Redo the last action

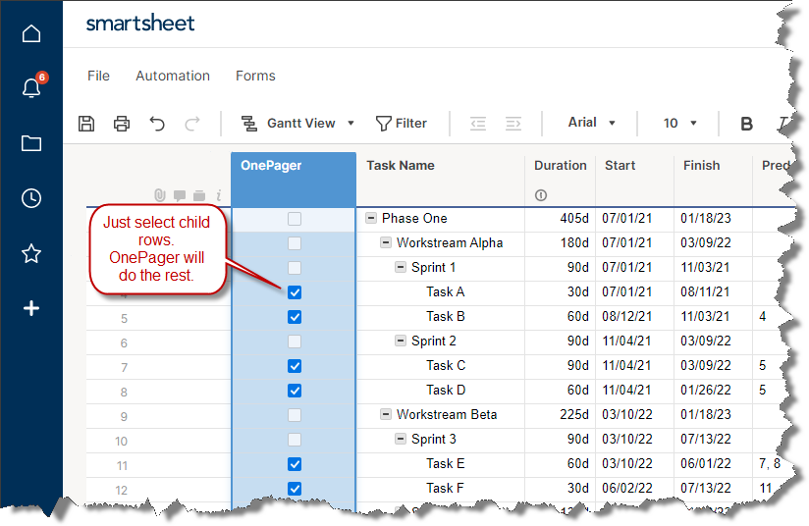pyautogui.click(x=192, y=124)
